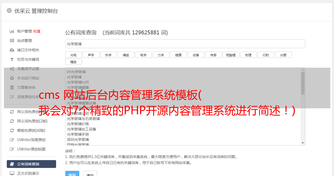Select the 智能伪原创[AI版] refresh icon
Screen dimensions: 334x176
tap(12, 130)
